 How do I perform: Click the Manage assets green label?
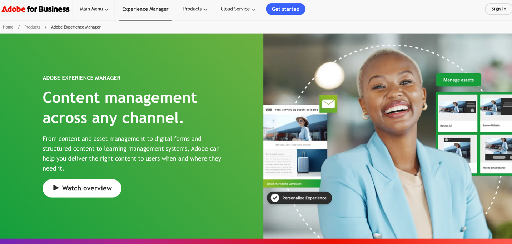[458, 80]
